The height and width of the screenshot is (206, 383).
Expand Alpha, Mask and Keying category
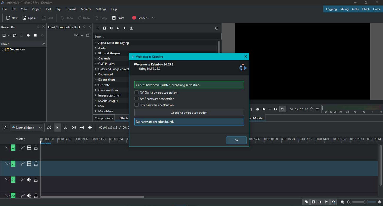pos(95,43)
